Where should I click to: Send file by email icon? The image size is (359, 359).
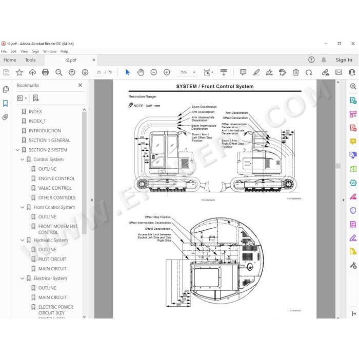338,72
